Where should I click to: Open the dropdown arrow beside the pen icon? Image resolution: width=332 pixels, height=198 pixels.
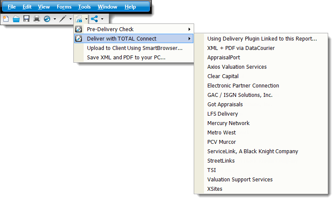70,19
